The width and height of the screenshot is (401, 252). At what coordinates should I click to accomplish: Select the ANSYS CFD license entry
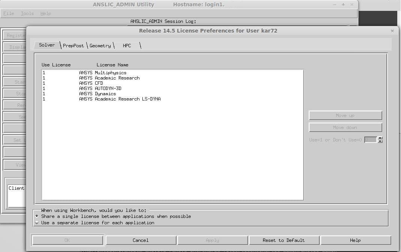[99, 83]
